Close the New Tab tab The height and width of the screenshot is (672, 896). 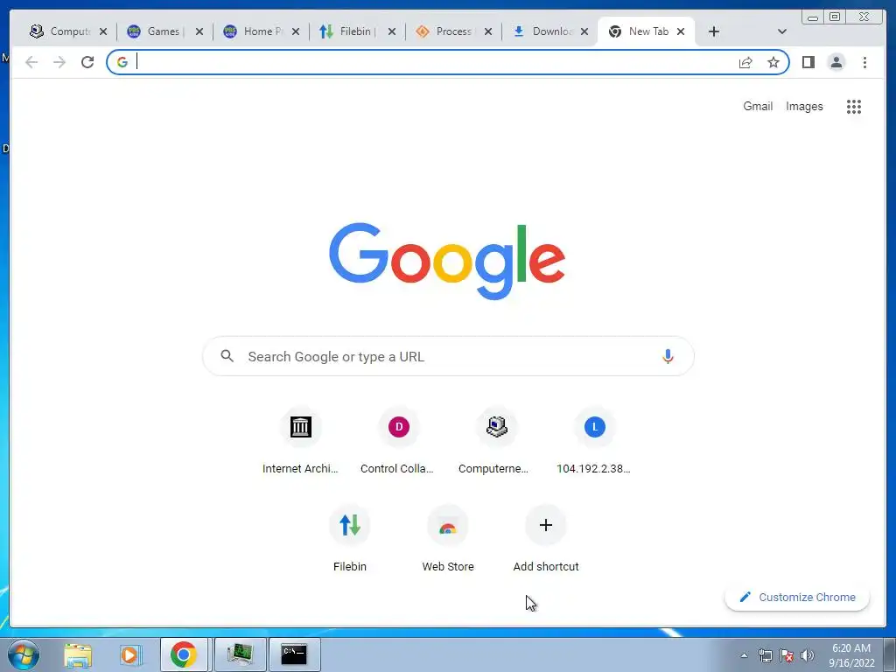681,32
